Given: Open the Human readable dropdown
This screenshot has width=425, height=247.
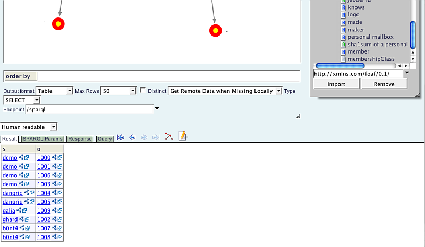Looking at the screenshot, I should coord(29,127).
